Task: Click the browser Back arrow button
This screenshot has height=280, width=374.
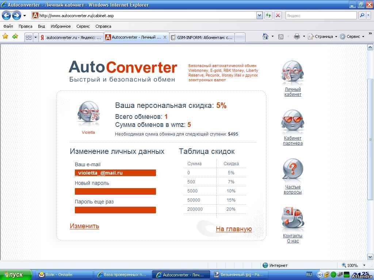Action: [x=6, y=15]
